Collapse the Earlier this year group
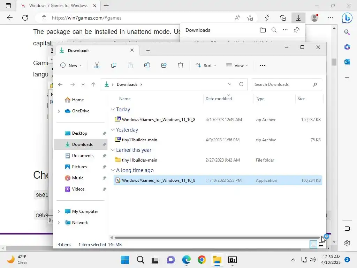This screenshot has width=357, height=268. click(113, 150)
